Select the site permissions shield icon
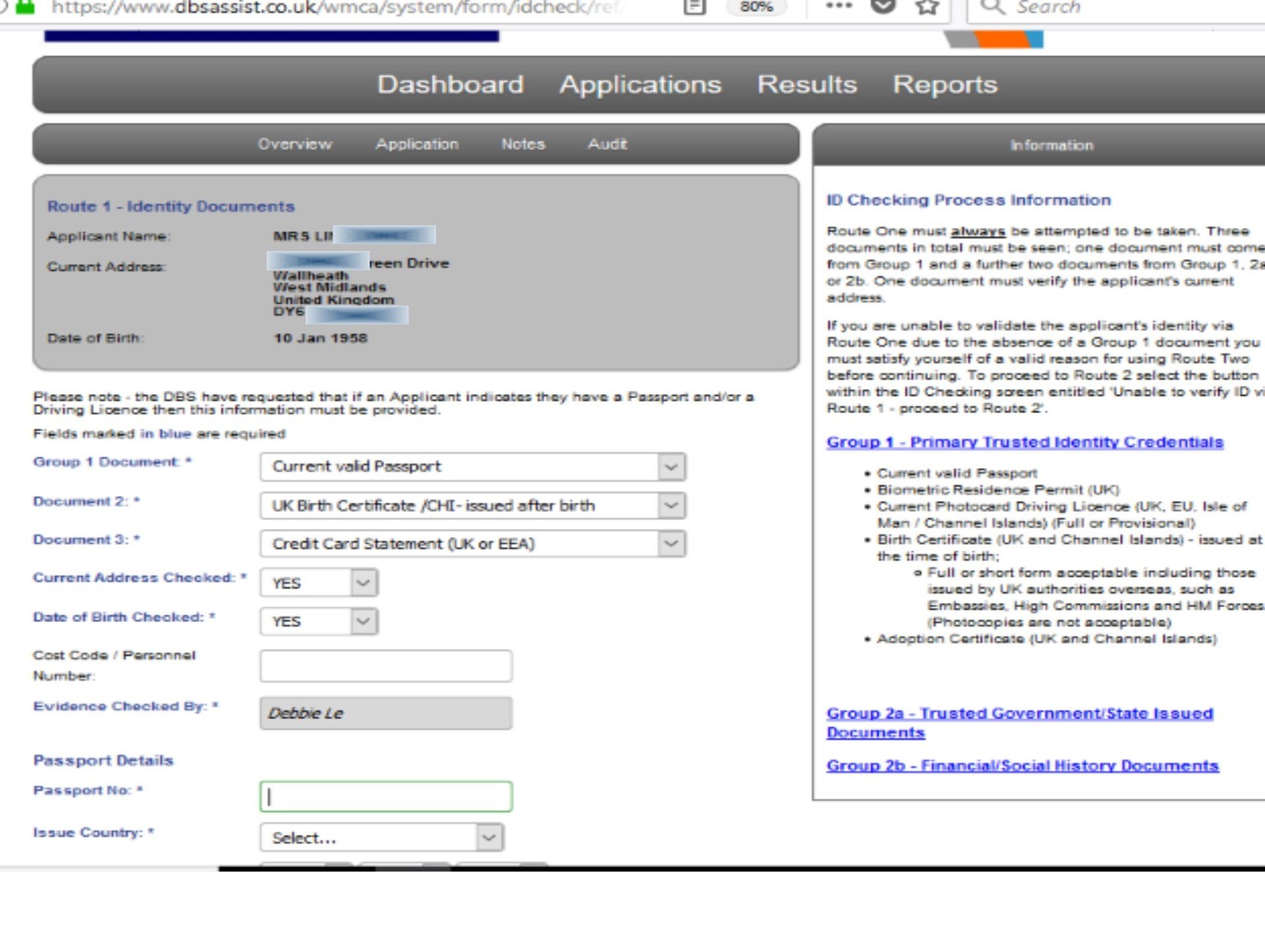This screenshot has width=1265, height=949. coord(5,6)
